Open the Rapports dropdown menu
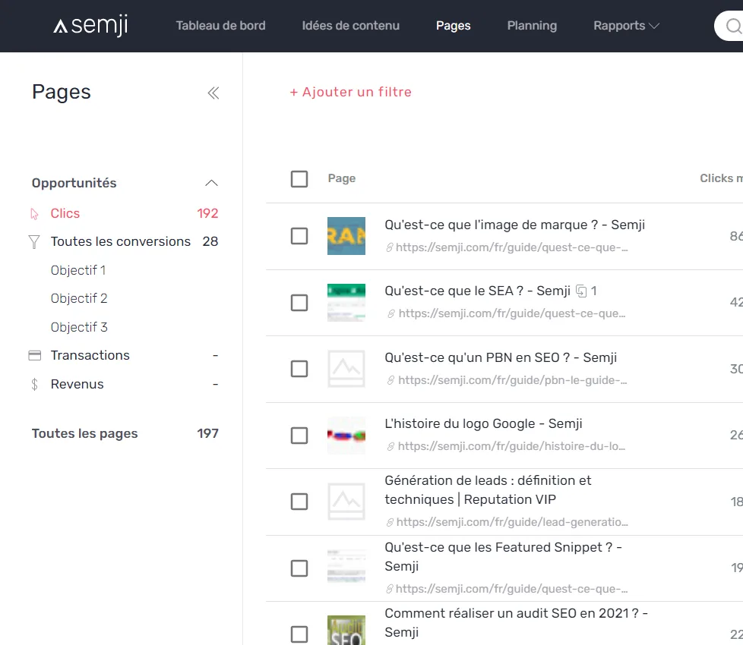The height and width of the screenshot is (645, 743). click(627, 26)
